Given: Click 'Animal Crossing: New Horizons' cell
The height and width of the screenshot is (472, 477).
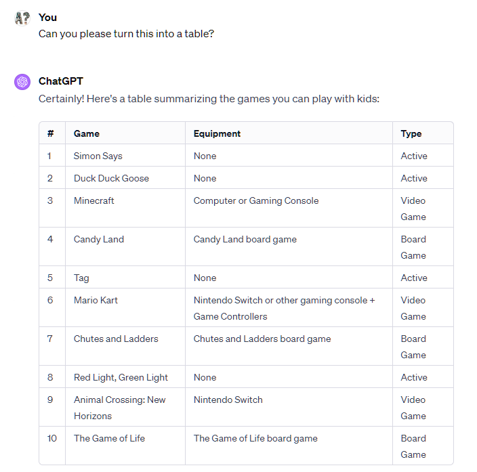Looking at the screenshot, I should [119, 408].
